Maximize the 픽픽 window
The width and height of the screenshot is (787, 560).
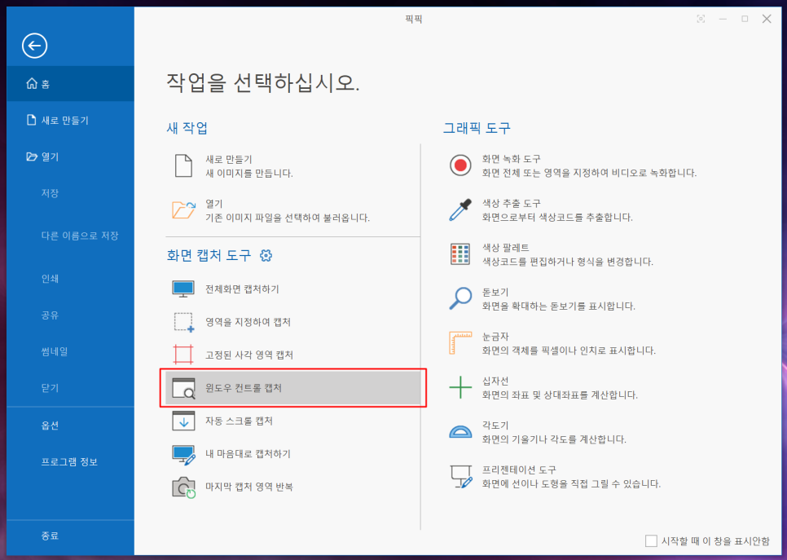click(x=745, y=19)
